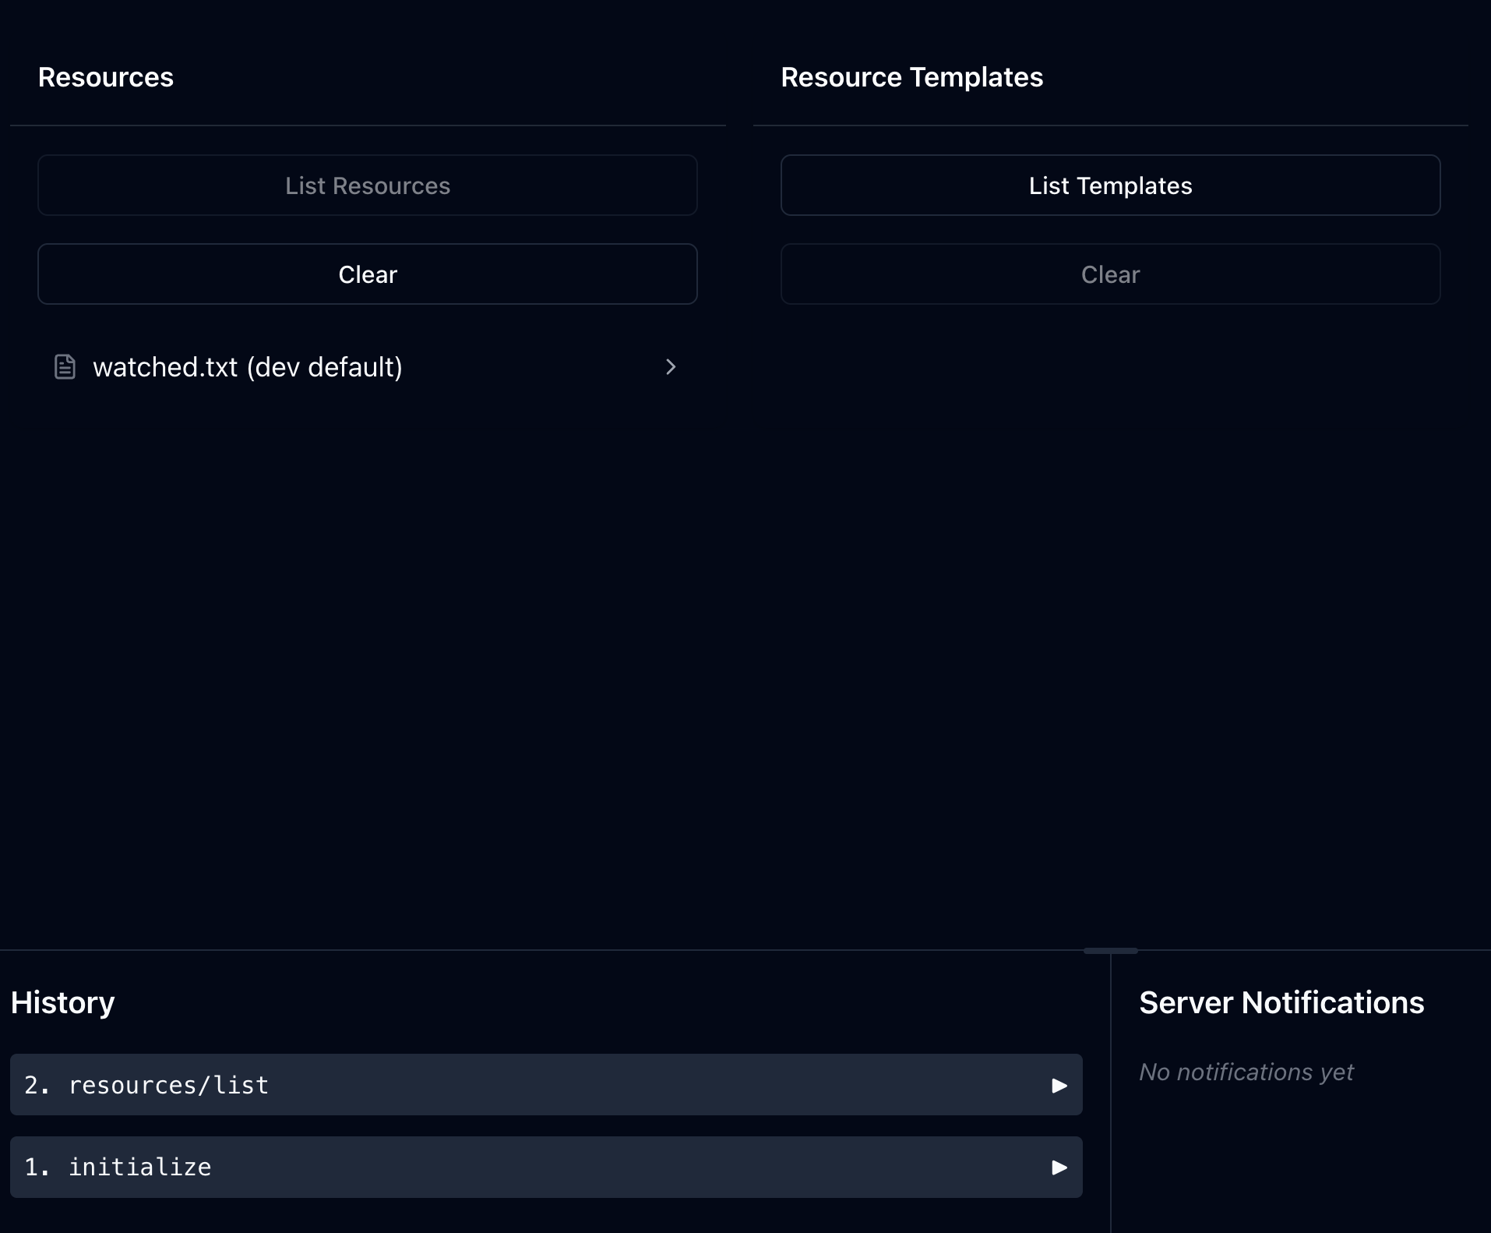Viewport: 1491px width, 1233px height.
Task: Open the watched.txt chevron arrow
Action: pos(671,367)
